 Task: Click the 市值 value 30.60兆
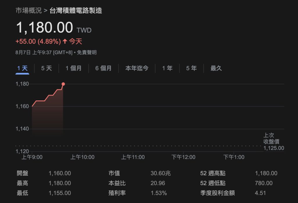tap(161, 173)
